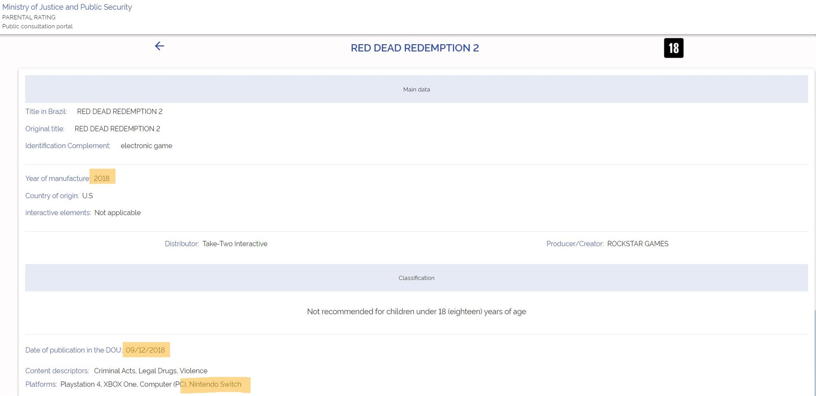Click the Original title value

(117, 129)
